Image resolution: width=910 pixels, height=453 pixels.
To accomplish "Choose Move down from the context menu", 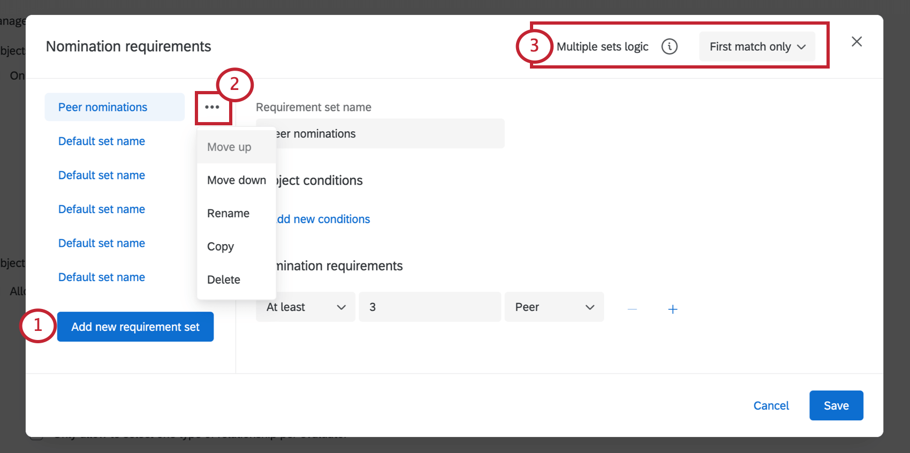I will coord(236,180).
